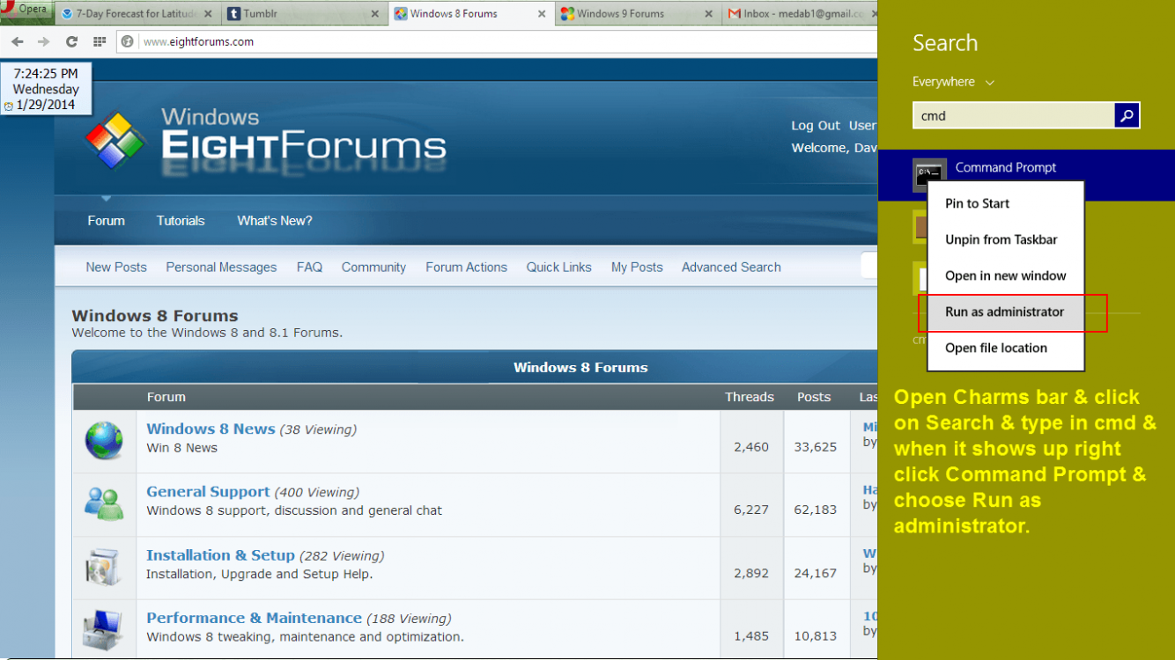Click the Command Prompt icon in search results

929,175
